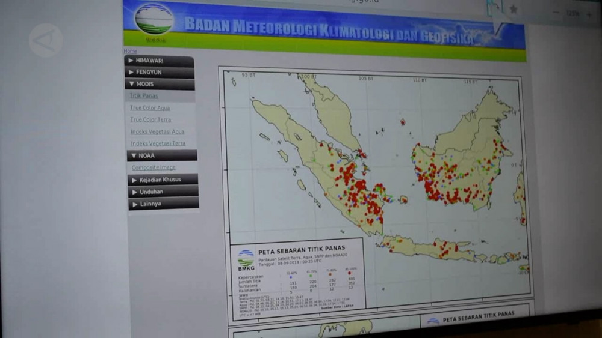Click the BMKG logo in the header
This screenshot has height=338, width=602.
154,20
